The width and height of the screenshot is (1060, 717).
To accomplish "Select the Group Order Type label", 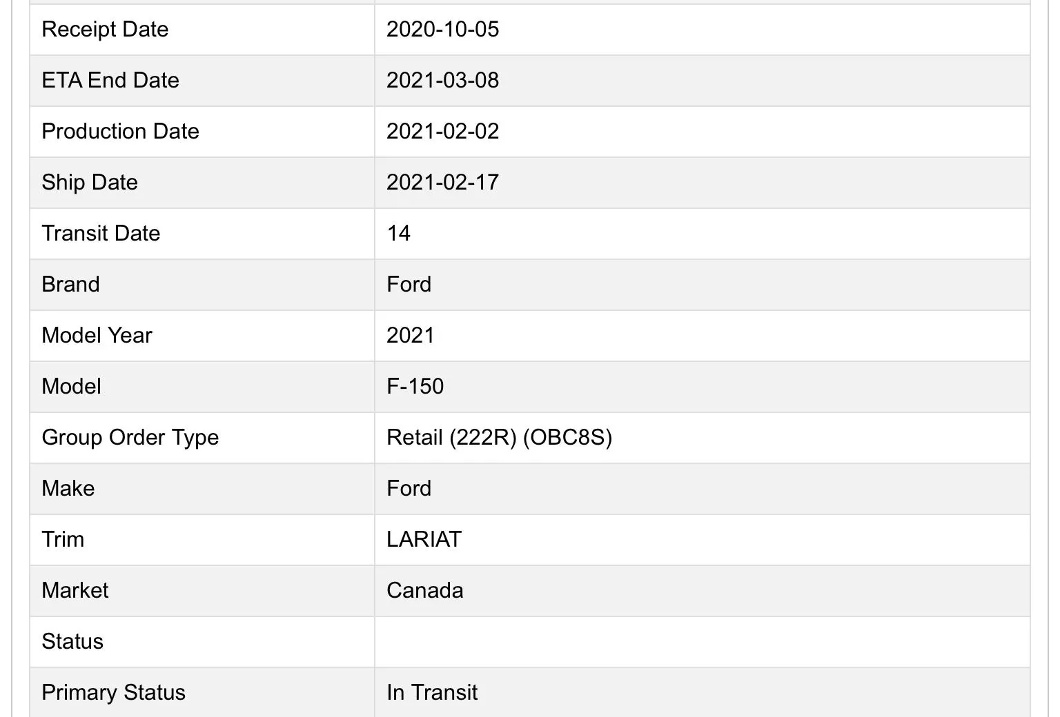I will tap(130, 438).
